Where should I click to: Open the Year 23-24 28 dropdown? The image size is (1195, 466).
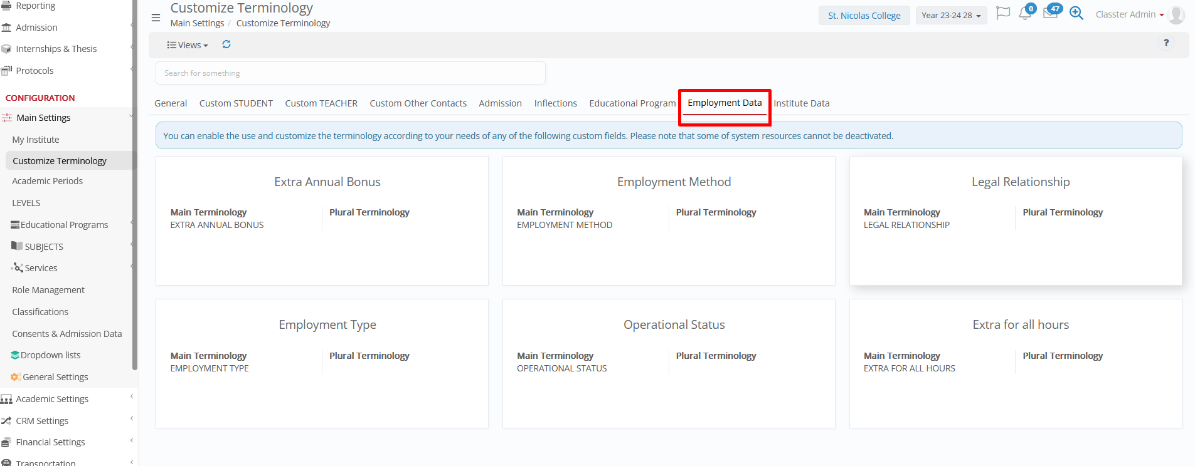(951, 16)
